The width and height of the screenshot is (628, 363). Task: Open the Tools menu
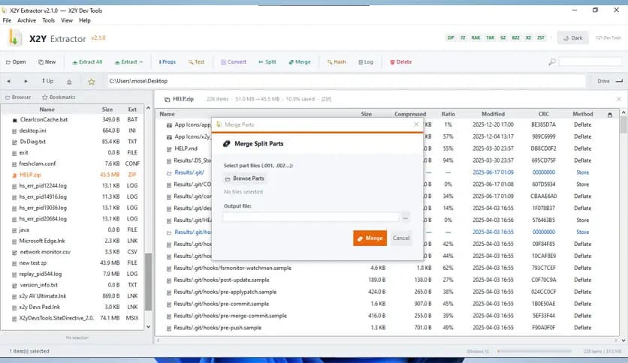(x=49, y=20)
